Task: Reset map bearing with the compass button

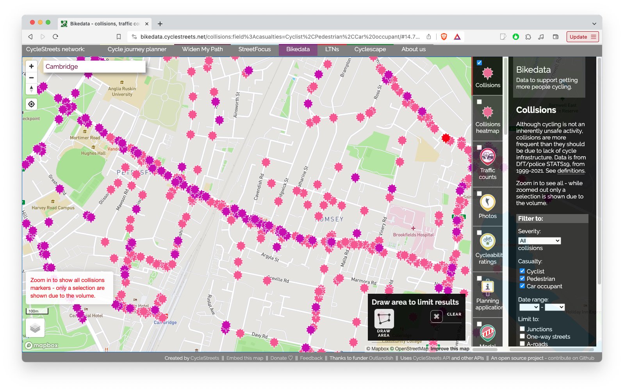Action: (x=32, y=89)
